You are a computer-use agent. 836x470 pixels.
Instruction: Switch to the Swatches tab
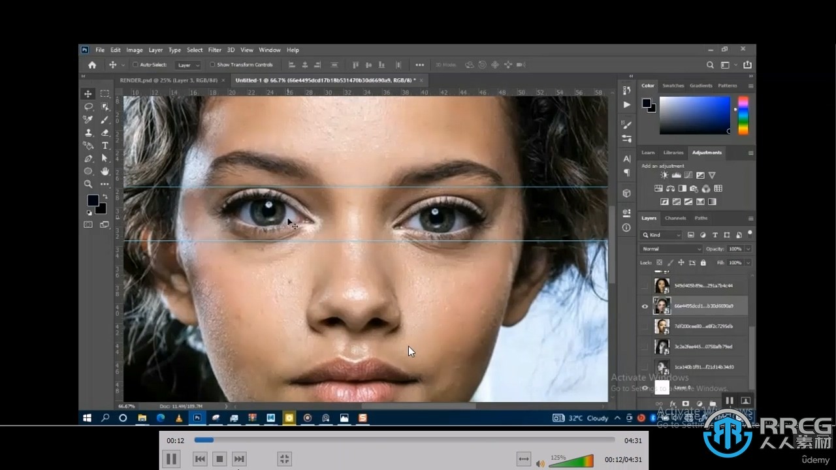click(673, 86)
